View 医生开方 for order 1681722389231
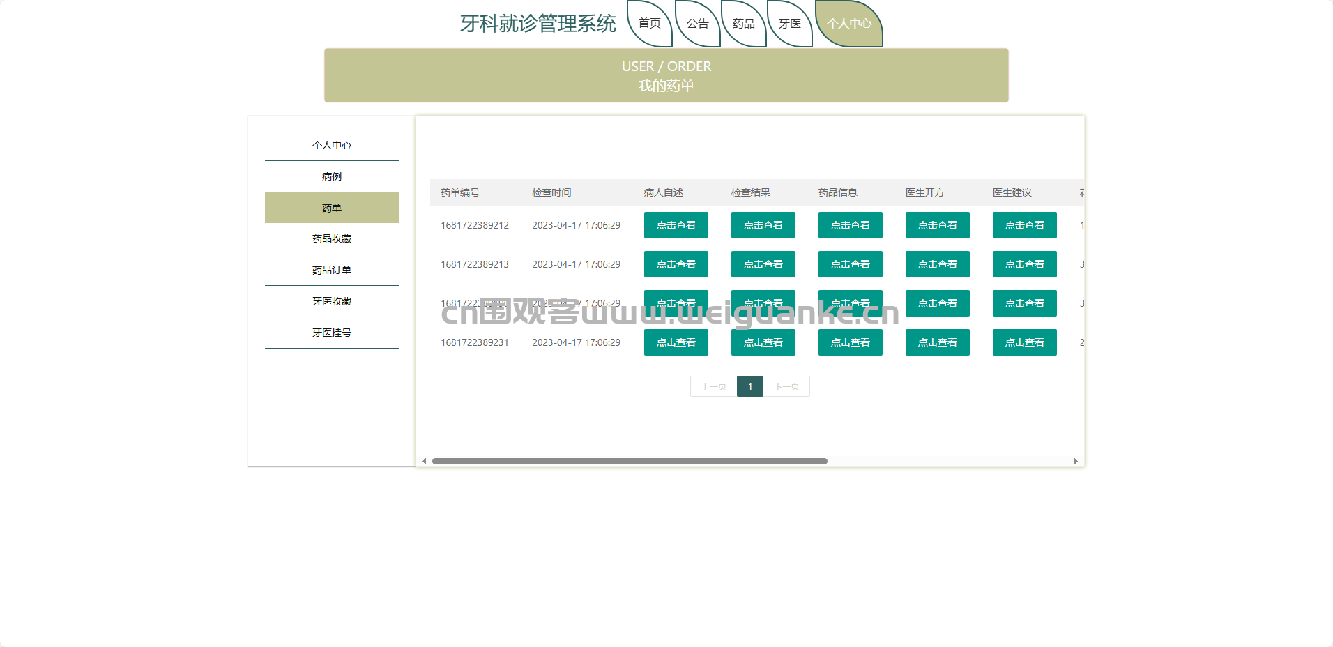Screen dimensions: 1333x647 point(938,342)
